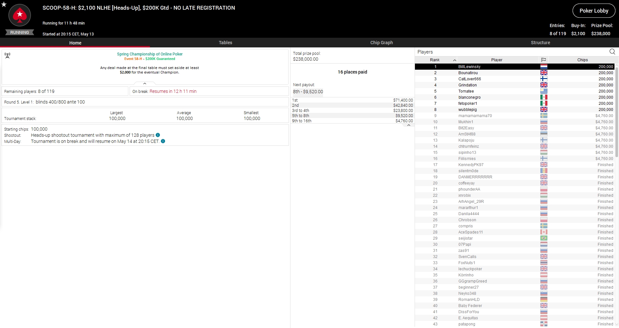Click the 1st place payout row
The width and height of the screenshot is (619, 328).
coord(352,100)
